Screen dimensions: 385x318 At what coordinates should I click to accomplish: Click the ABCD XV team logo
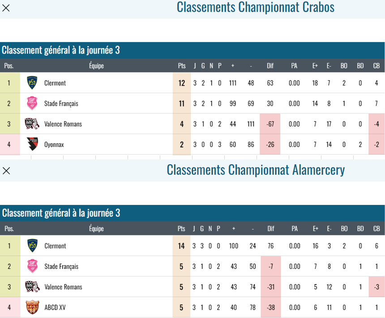pos(32,307)
